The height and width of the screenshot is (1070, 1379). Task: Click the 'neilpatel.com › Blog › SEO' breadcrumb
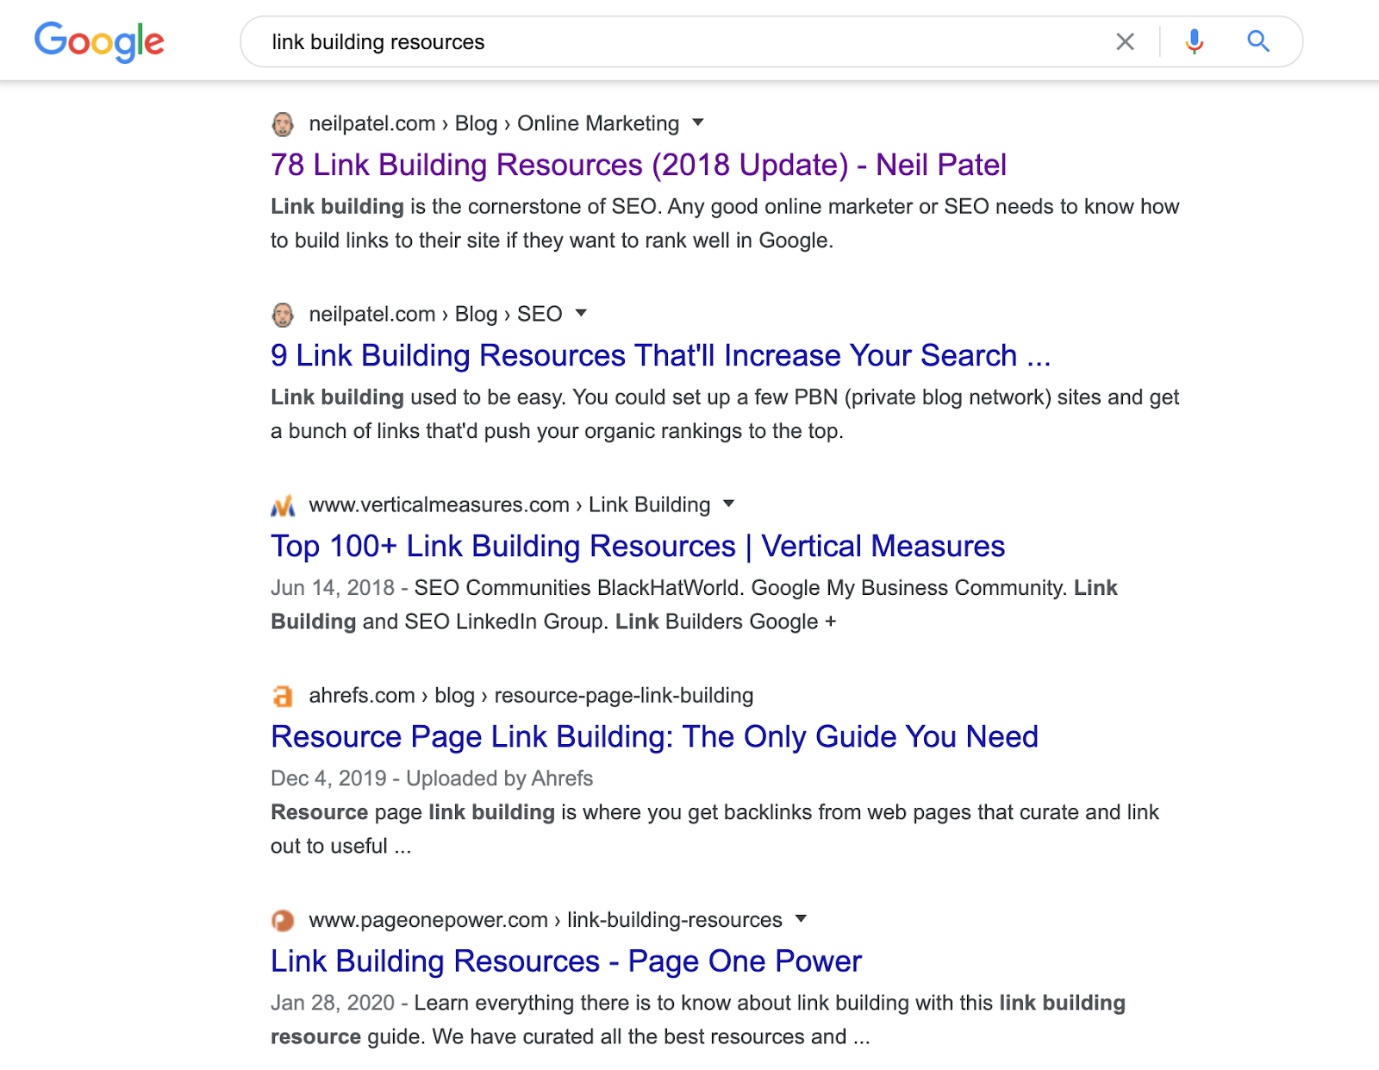(x=435, y=314)
